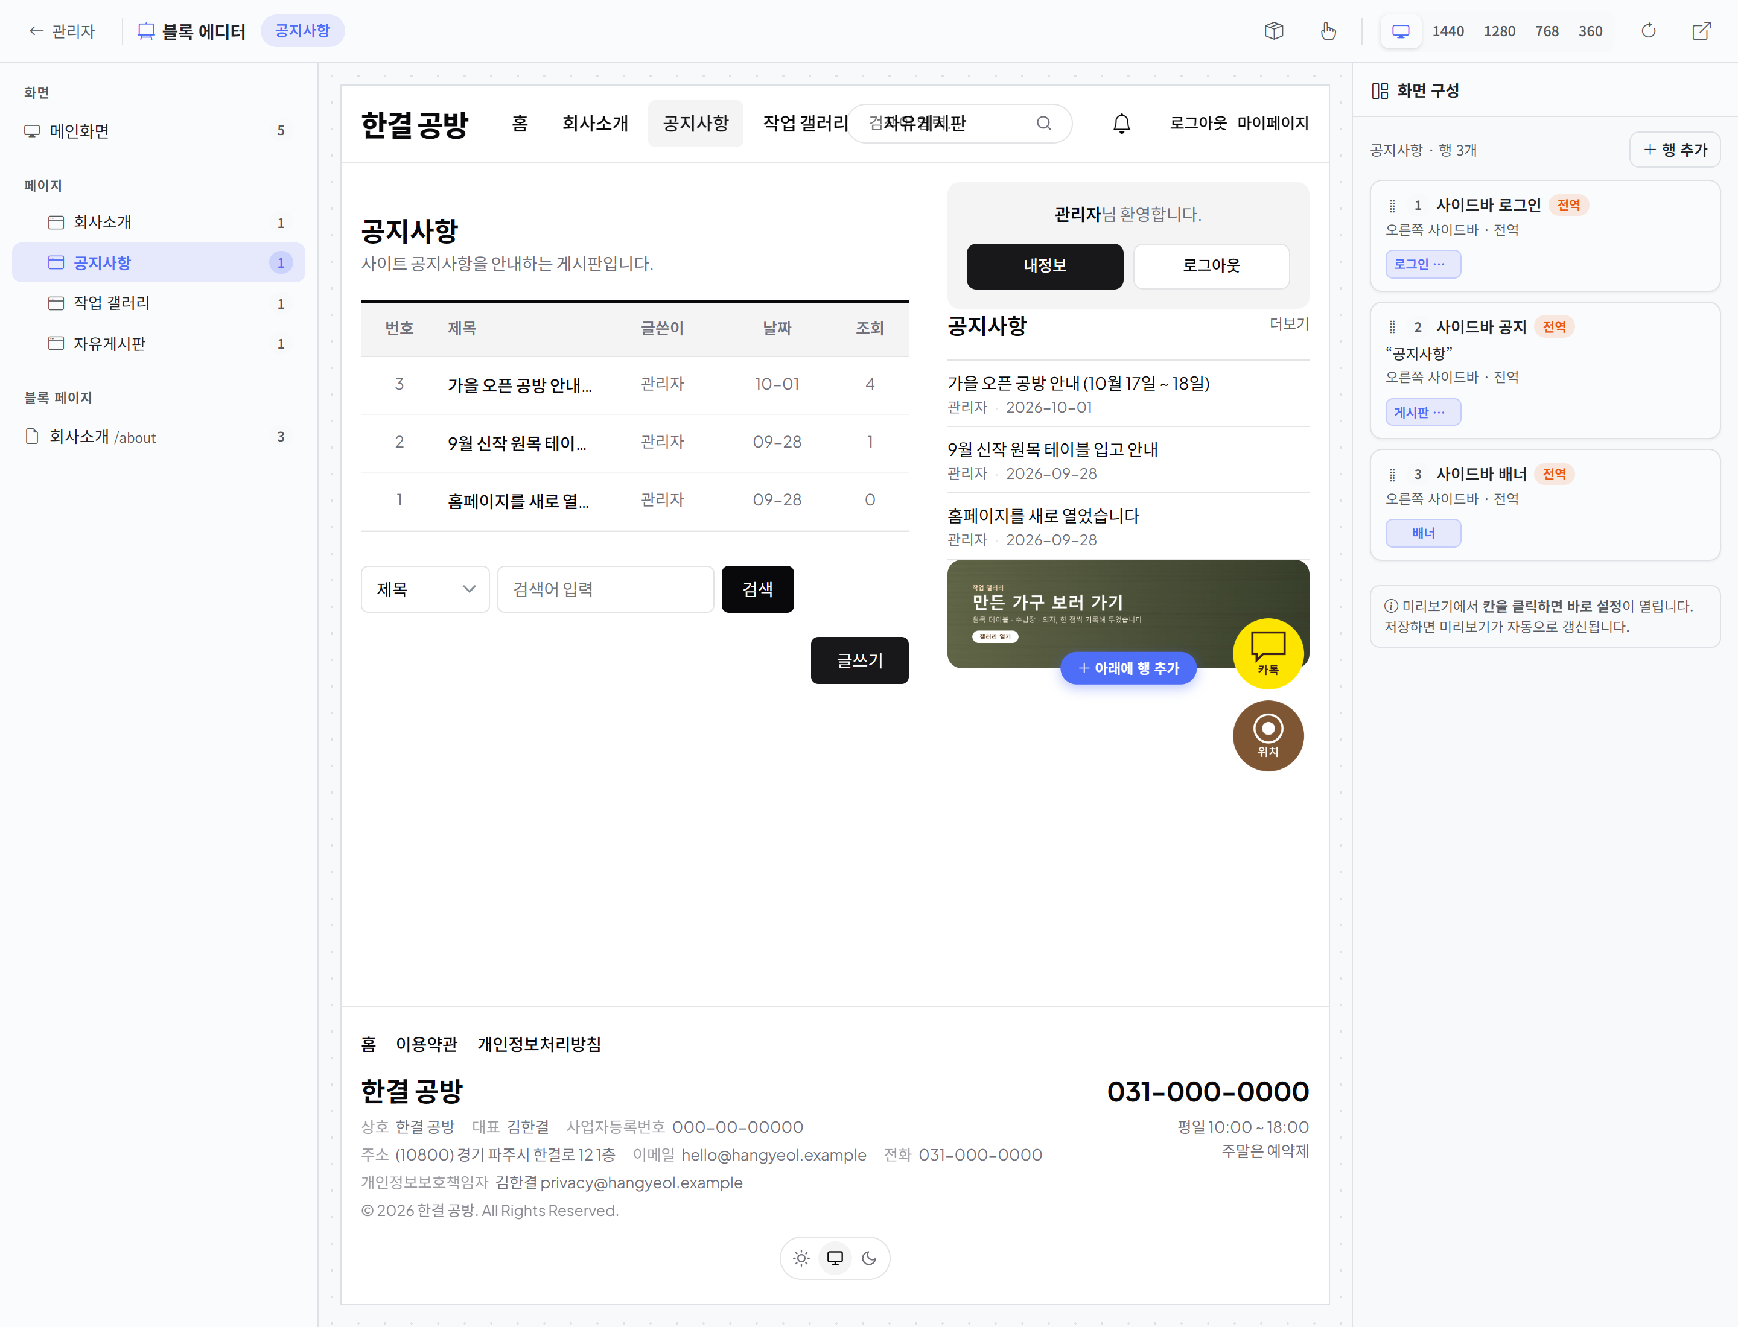Open the 회사소개 nav tab in preview
1738x1327 pixels.
[x=594, y=123]
